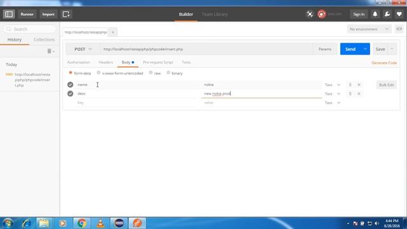Open the History sidebar tab
This screenshot has width=407, height=229.
point(15,39)
